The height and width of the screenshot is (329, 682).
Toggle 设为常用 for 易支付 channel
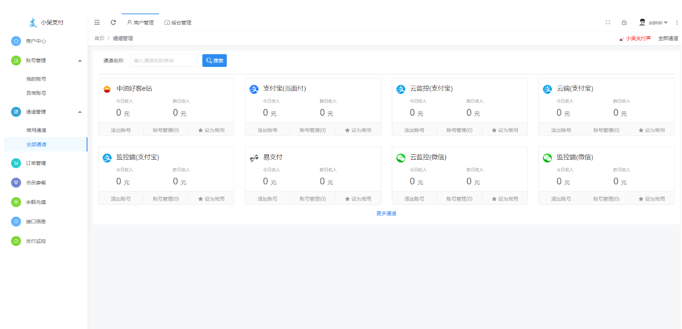[358, 199]
